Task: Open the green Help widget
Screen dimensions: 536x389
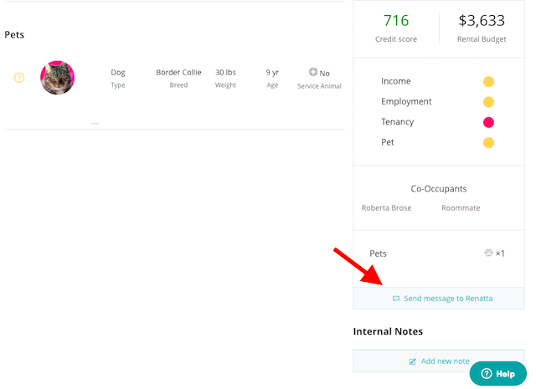Action: coord(497,373)
